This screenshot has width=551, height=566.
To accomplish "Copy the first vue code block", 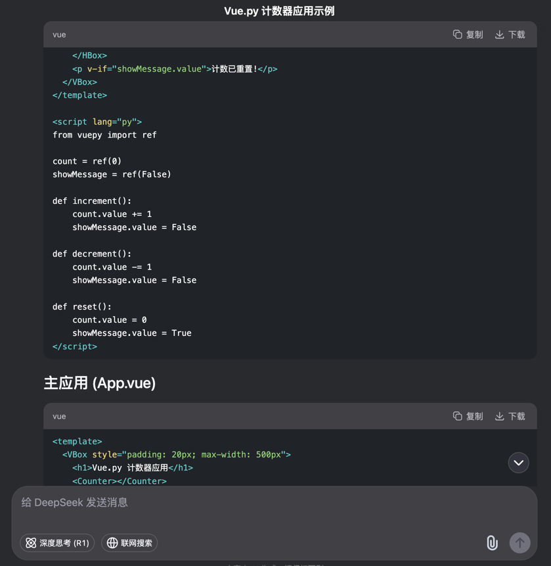I will click(x=468, y=35).
